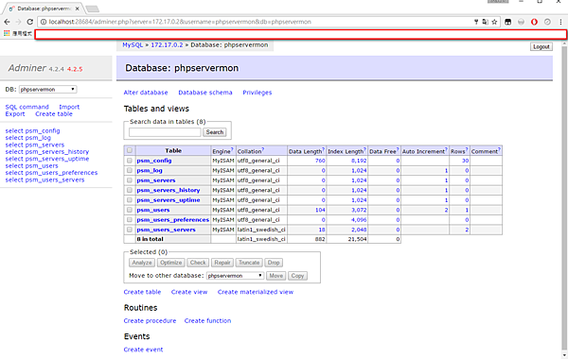568x359 pixels.
Task: Check the psm_users row checkbox
Action: point(130,210)
